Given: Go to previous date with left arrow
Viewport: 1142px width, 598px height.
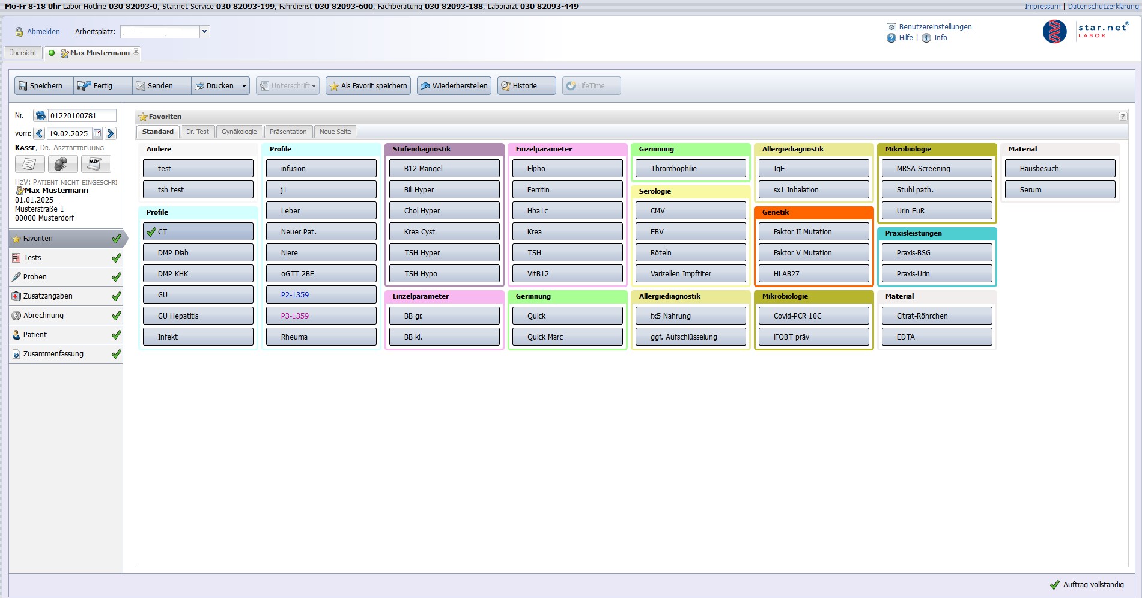Looking at the screenshot, I should pyautogui.click(x=40, y=133).
